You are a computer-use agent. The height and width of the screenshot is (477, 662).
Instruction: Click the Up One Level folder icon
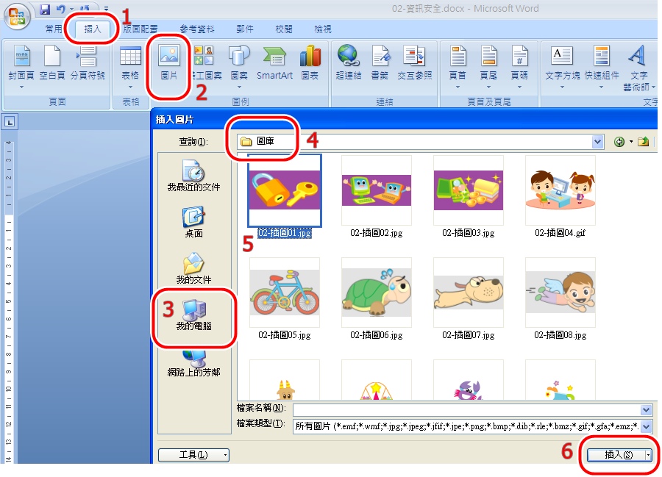(643, 142)
